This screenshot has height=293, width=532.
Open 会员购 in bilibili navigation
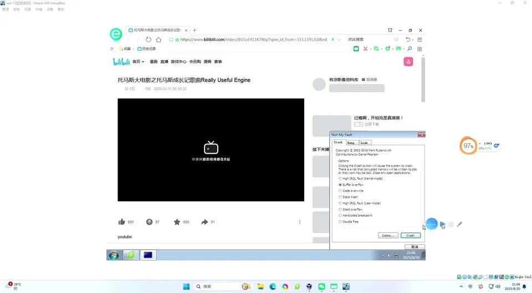(195, 61)
